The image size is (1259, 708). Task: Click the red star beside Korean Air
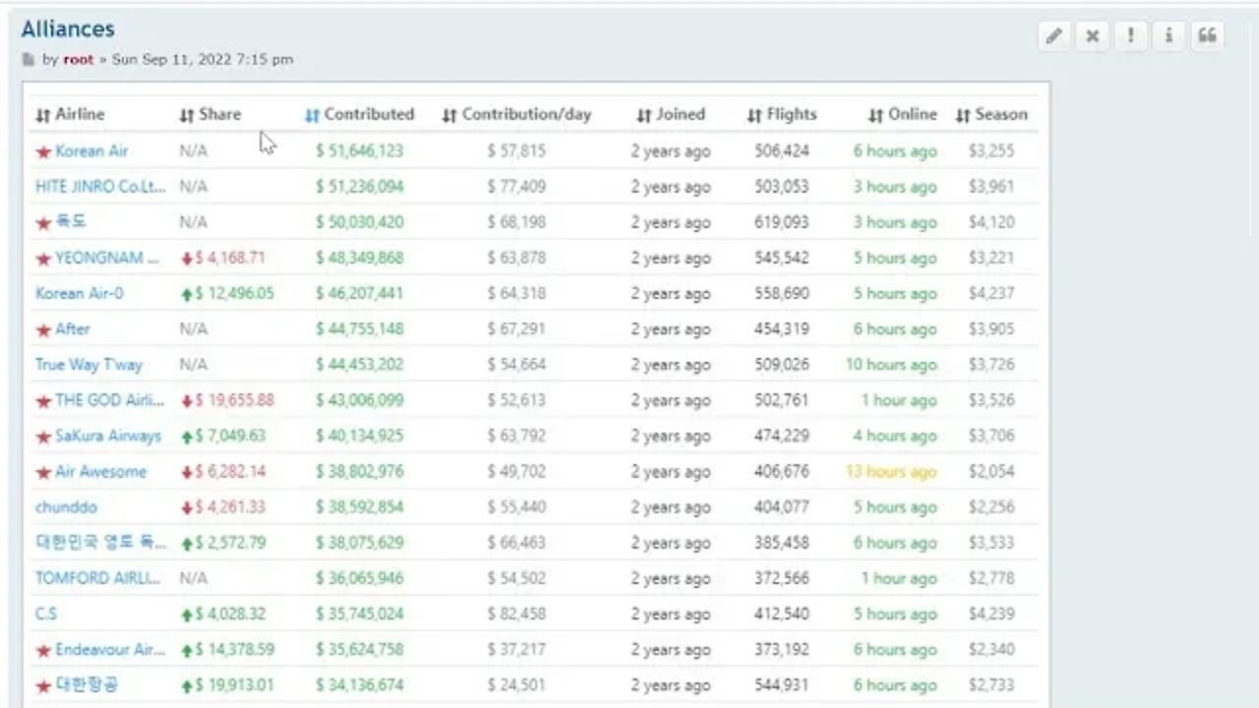(x=43, y=151)
